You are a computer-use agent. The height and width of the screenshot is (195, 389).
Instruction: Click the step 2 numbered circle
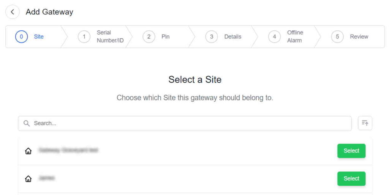[x=149, y=37]
